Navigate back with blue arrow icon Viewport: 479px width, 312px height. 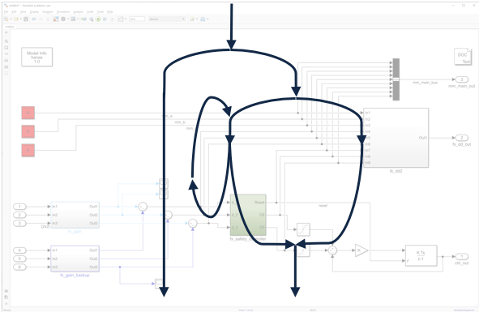(x=34, y=19)
